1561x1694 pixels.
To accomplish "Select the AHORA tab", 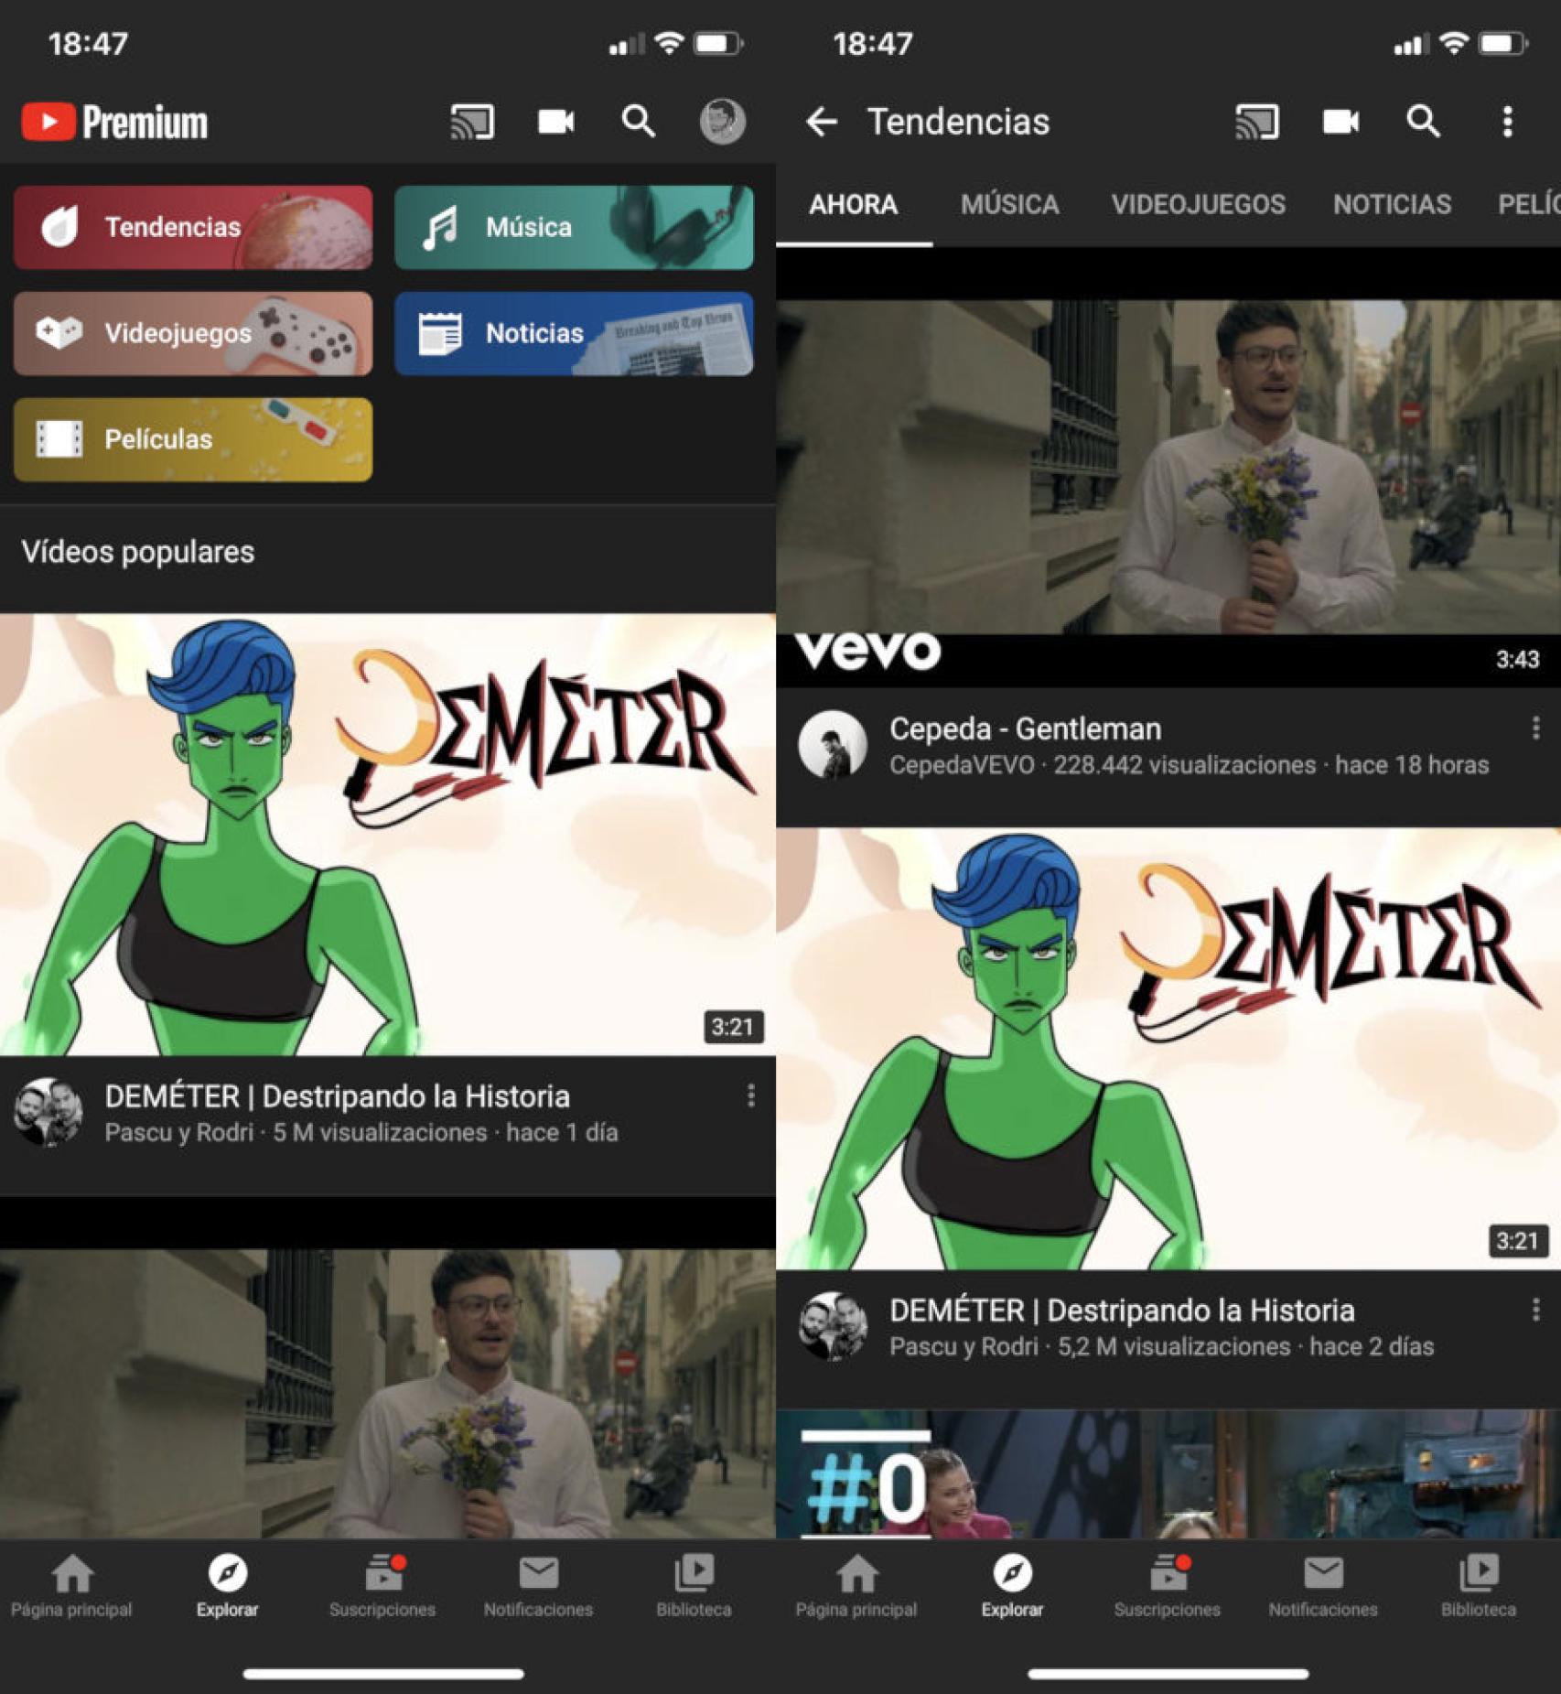I will click(x=853, y=204).
